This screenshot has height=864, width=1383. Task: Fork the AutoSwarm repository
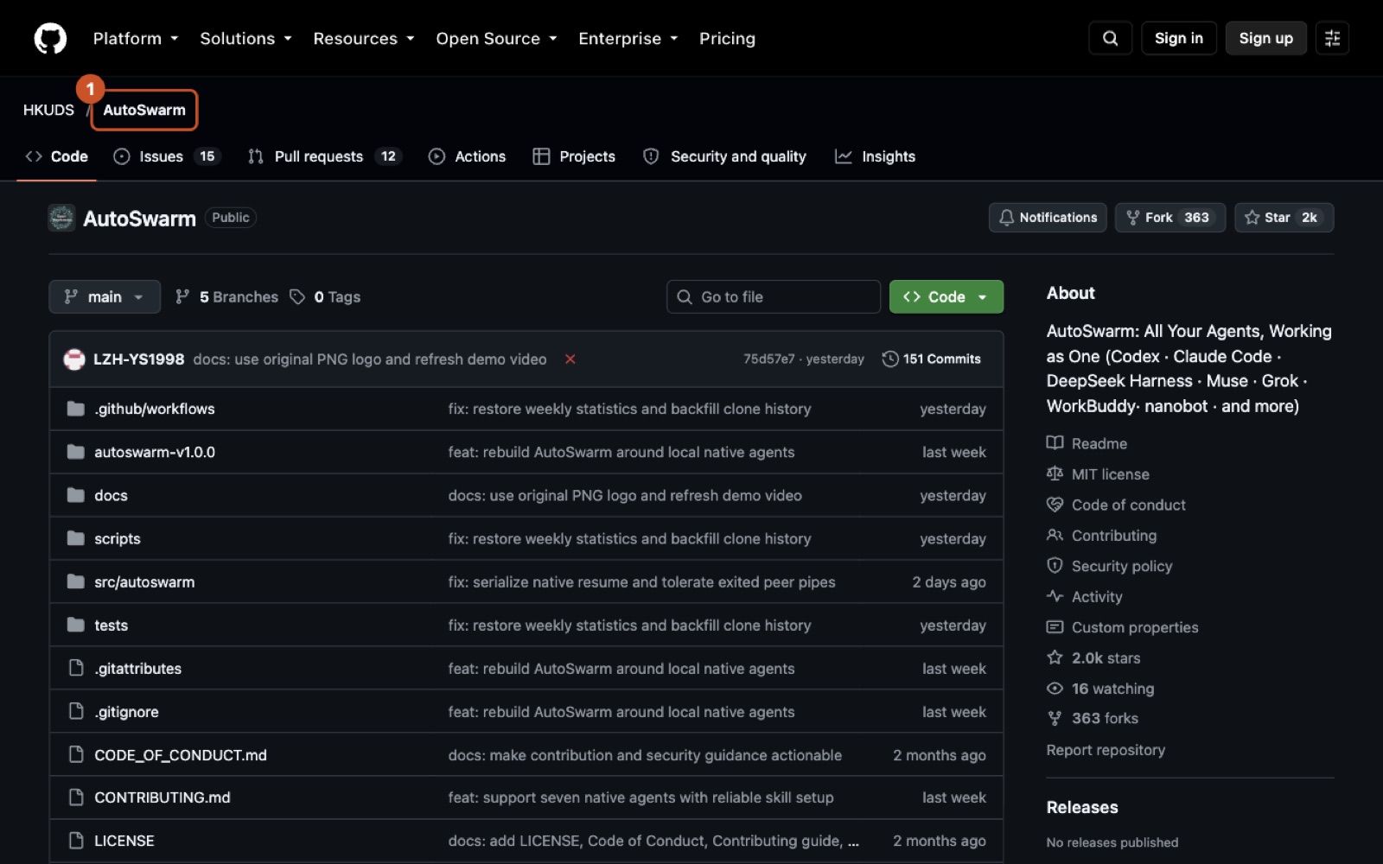(x=1169, y=218)
